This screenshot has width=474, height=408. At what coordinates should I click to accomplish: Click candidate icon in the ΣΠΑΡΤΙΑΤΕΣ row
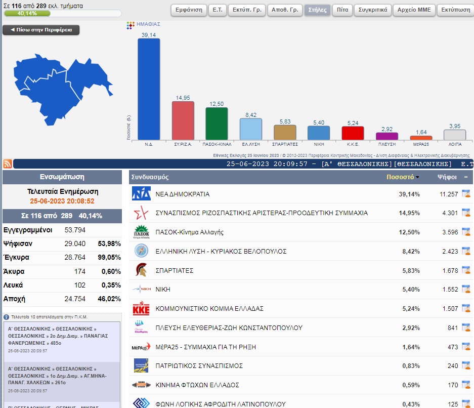[x=466, y=270]
